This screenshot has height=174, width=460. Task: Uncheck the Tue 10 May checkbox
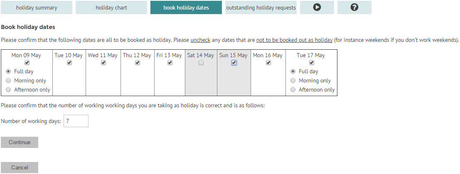coord(69,63)
